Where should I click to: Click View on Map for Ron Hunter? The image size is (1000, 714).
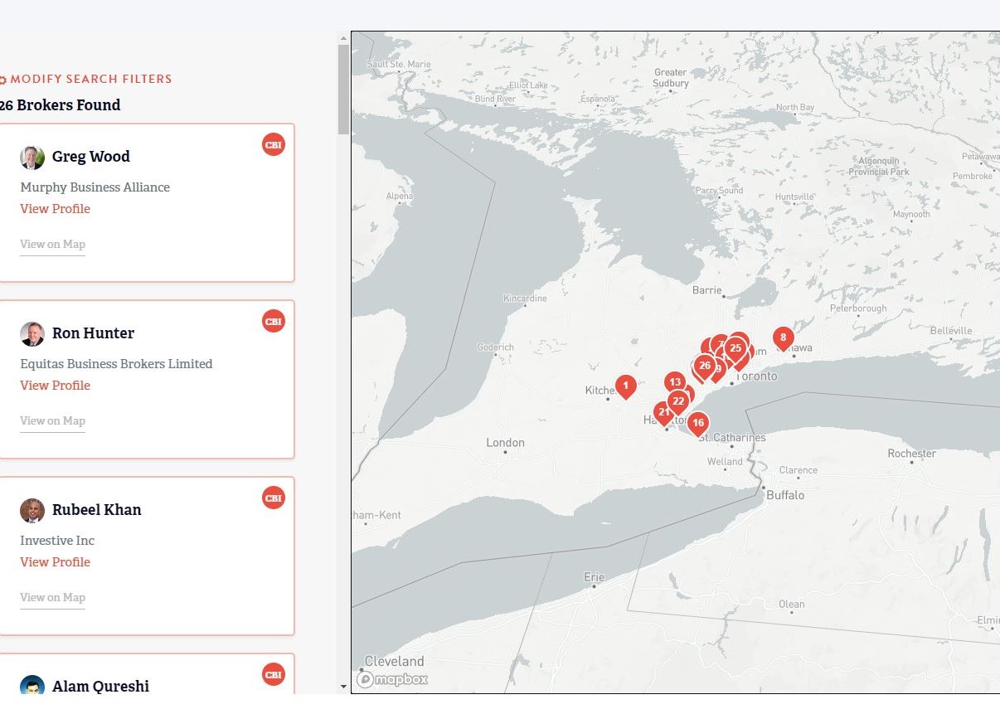[x=52, y=421]
